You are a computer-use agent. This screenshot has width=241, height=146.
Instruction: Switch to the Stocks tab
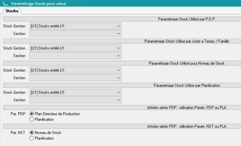pos(12,11)
